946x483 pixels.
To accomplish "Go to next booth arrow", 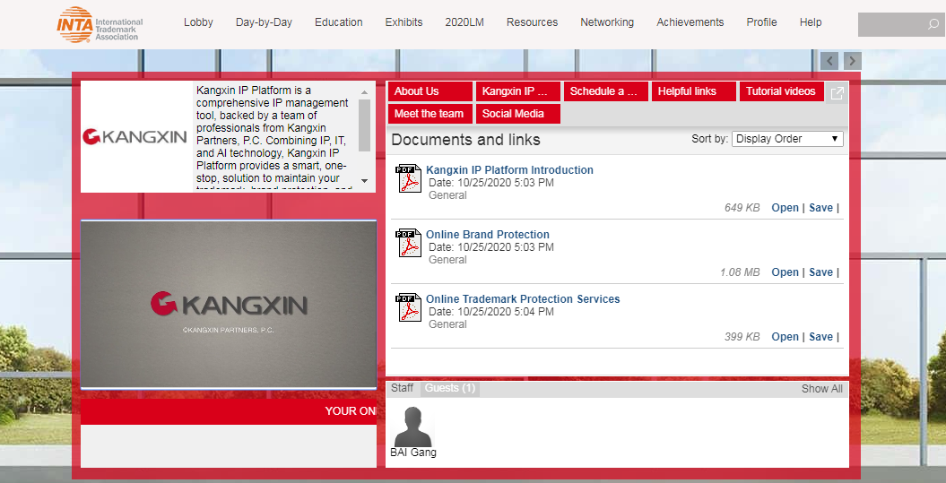I will pyautogui.click(x=853, y=60).
